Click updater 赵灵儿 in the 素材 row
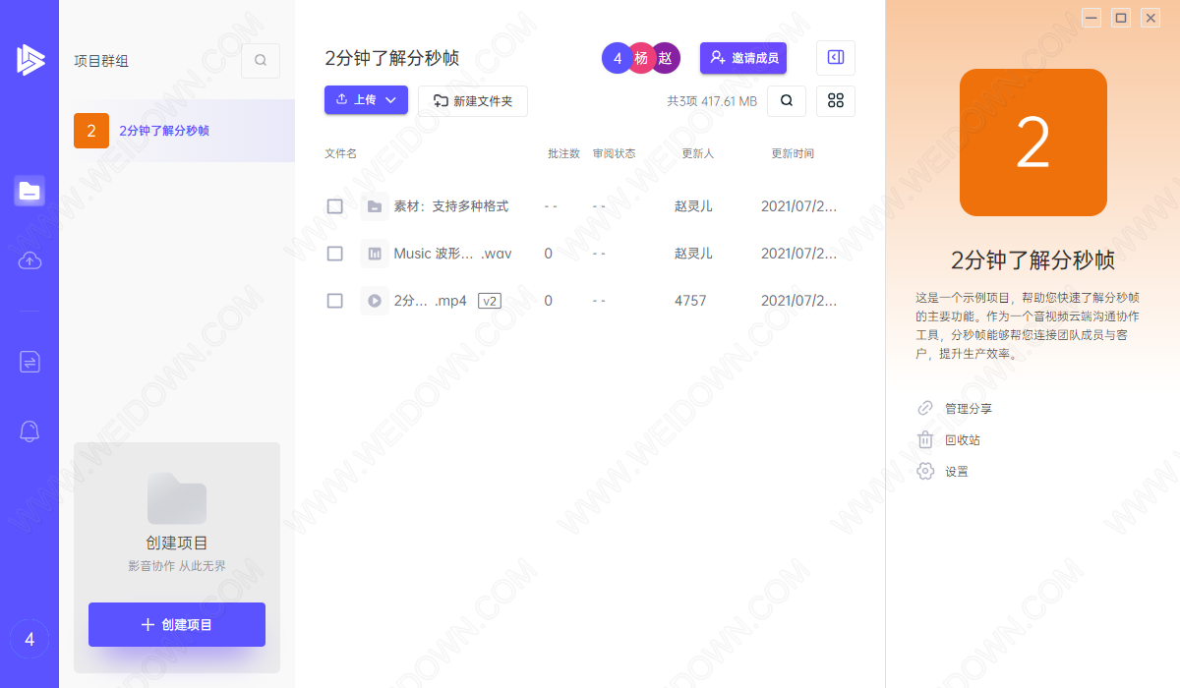1180x688 pixels. pyautogui.click(x=693, y=206)
